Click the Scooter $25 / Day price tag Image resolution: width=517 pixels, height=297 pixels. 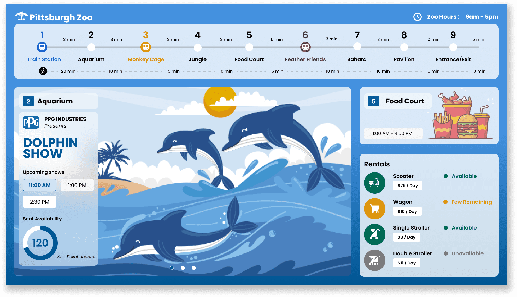(408, 185)
